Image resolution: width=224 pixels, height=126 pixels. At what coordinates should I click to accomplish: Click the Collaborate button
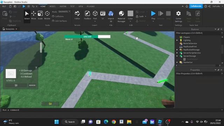[x=196, y=6]
